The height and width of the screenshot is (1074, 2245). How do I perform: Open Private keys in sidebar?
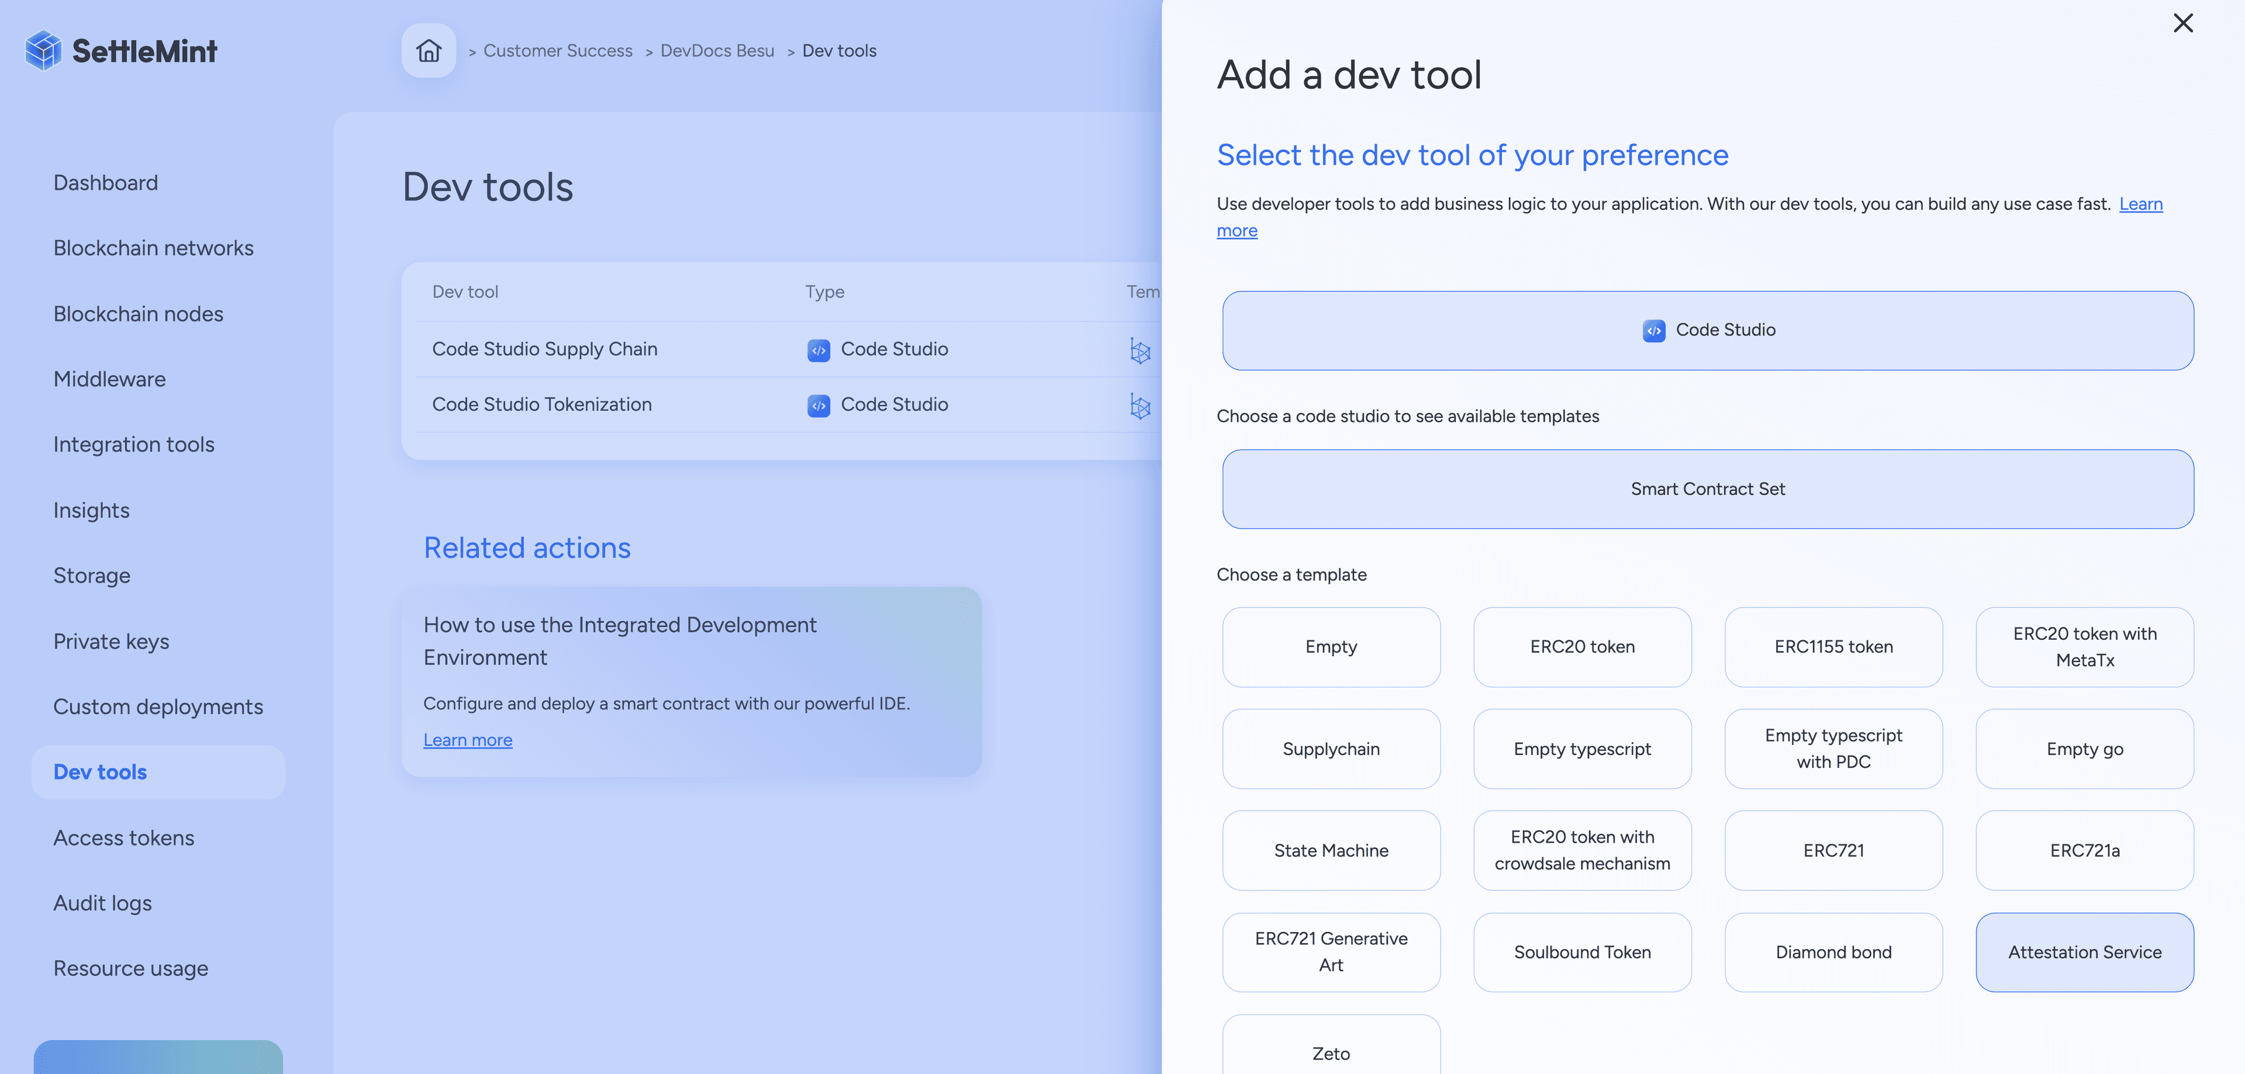point(110,641)
